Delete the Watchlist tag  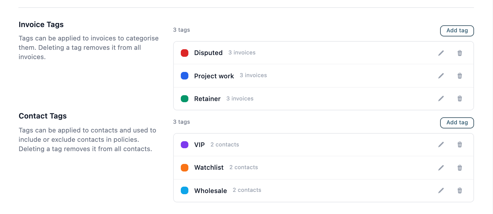pyautogui.click(x=460, y=168)
